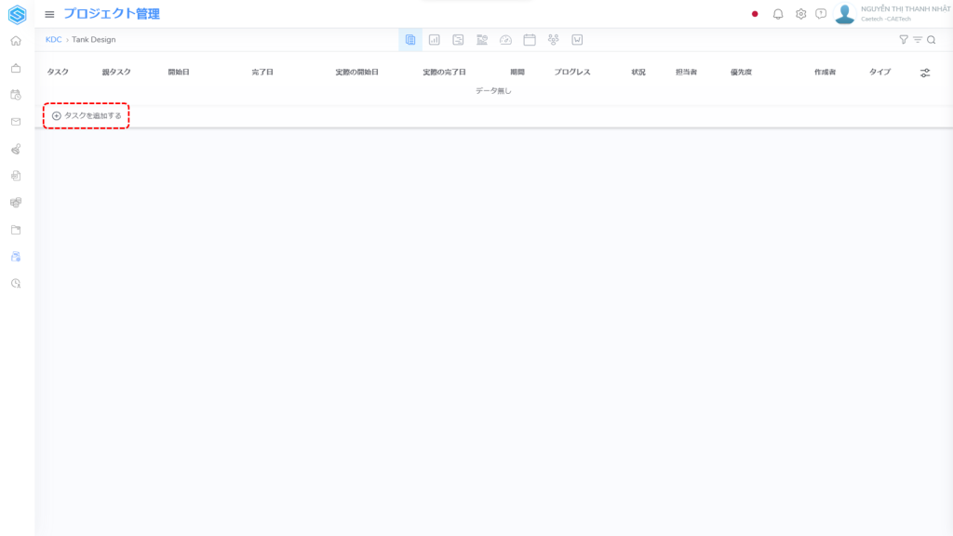The image size is (953, 536).
Task: Switch to the task list view icon
Action: [410, 40]
